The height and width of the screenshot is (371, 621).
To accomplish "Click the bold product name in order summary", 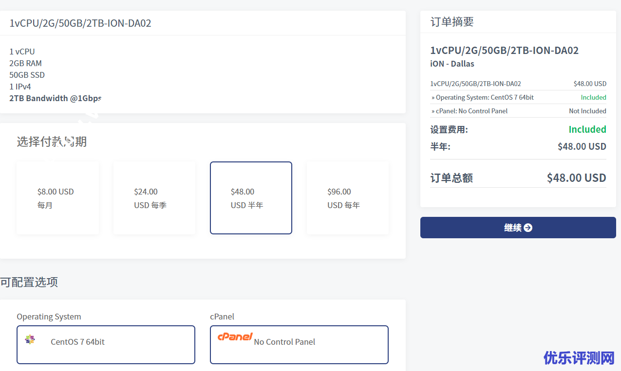I will coord(505,51).
